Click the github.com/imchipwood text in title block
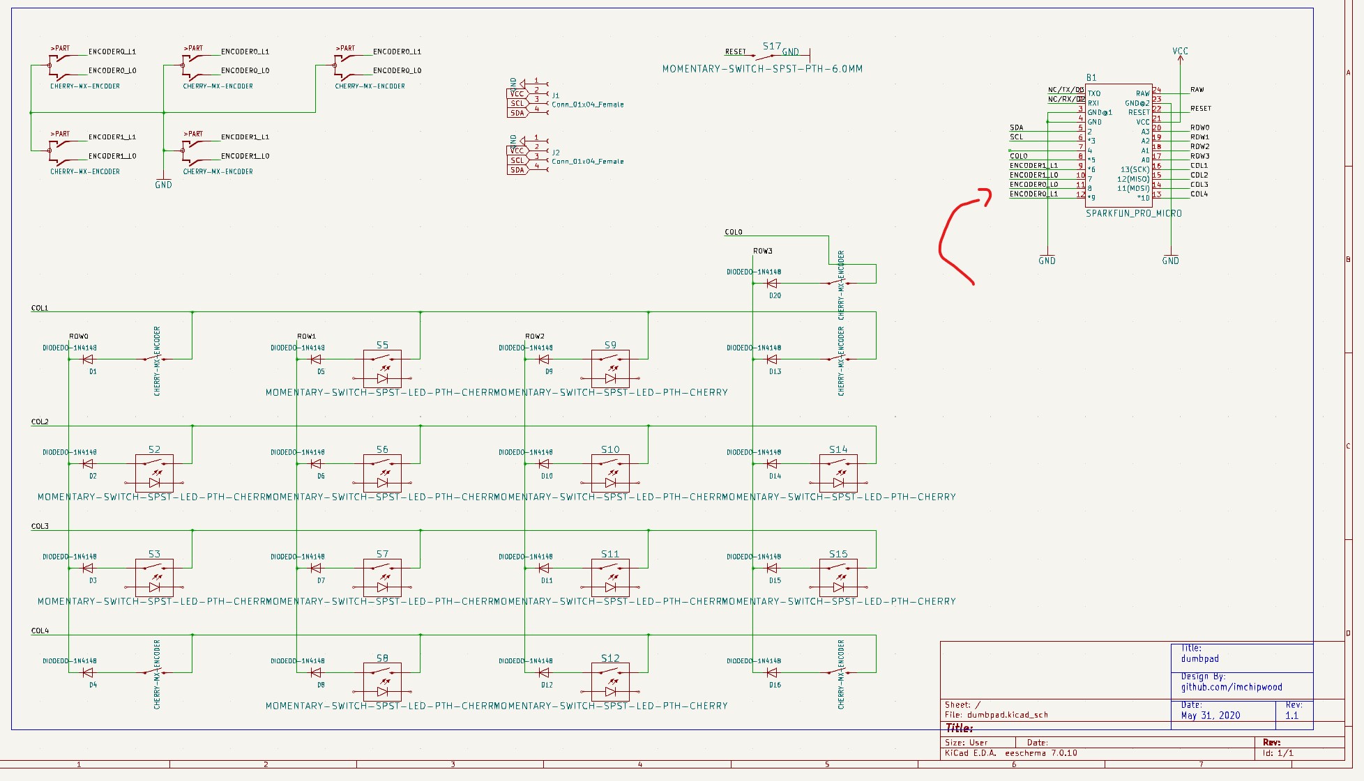The width and height of the screenshot is (1364, 781). [x=1231, y=688]
